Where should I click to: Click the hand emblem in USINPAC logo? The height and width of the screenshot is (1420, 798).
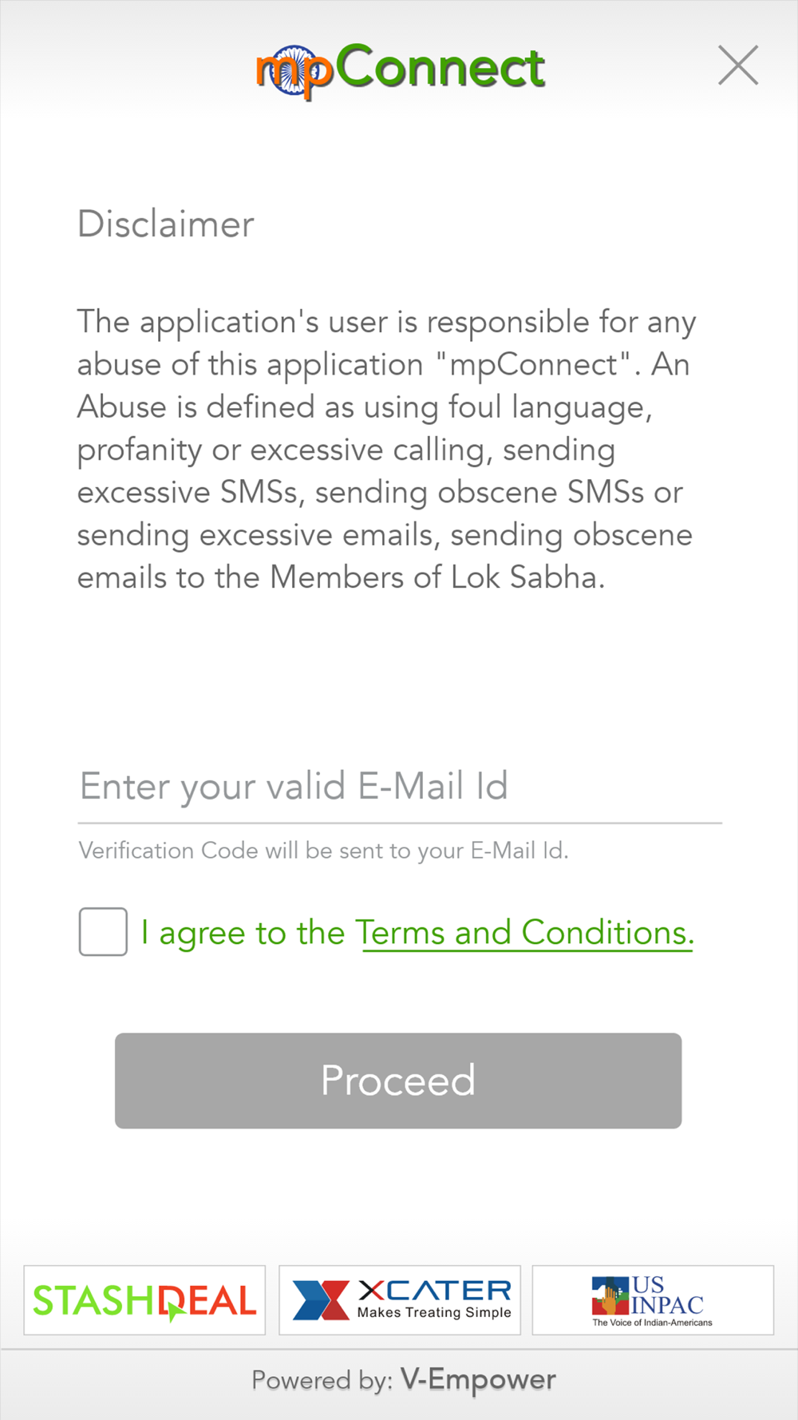click(610, 1296)
